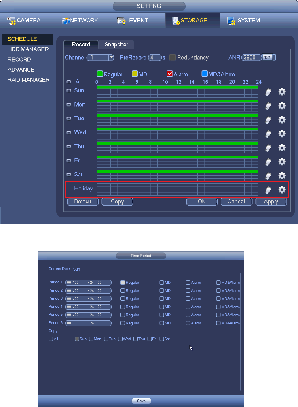Switch to the Snapshot tab

tap(116, 44)
